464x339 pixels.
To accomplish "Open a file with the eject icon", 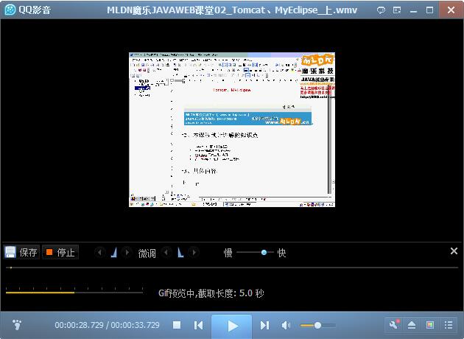I will point(412,325).
